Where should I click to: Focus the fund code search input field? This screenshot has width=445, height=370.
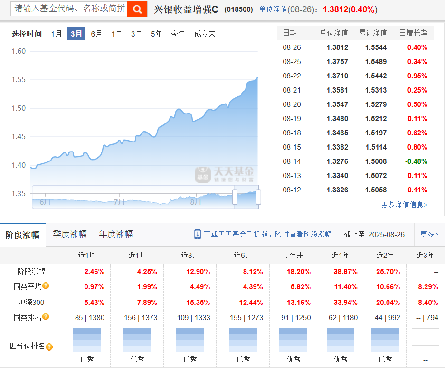(69, 9)
